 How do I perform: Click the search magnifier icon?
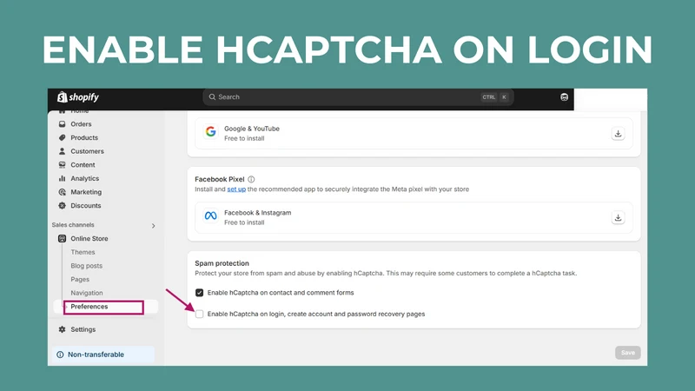click(x=212, y=96)
